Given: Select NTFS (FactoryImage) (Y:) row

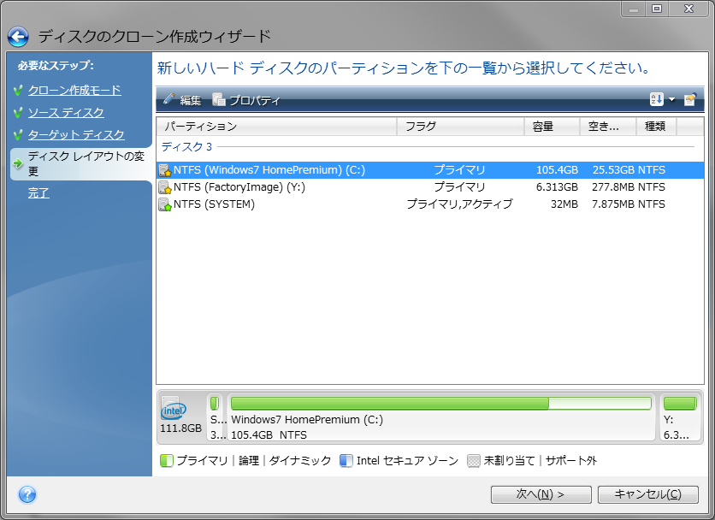Looking at the screenshot, I should click(430, 187).
